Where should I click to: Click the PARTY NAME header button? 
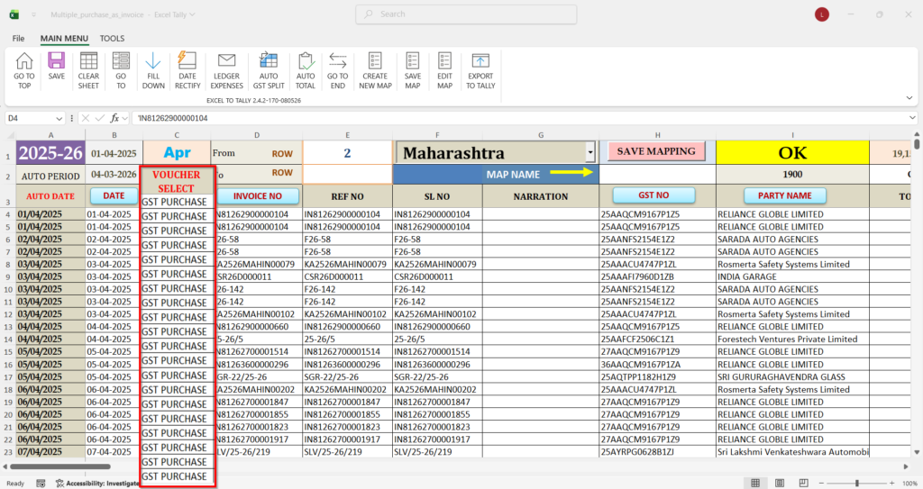(785, 195)
